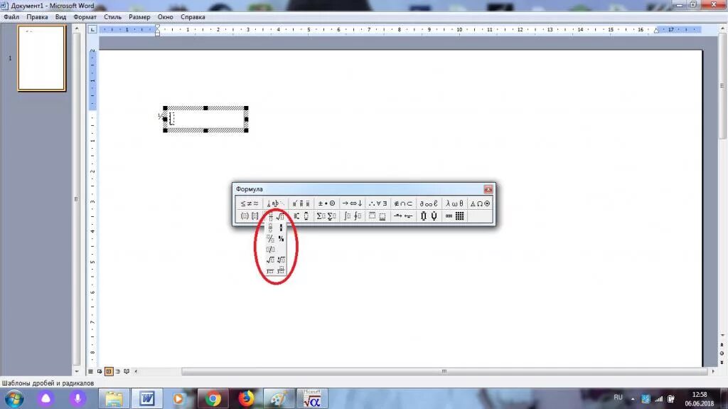Screen dimensions: 728x409
Task: Open the products and set theory templates palette
Action: coord(429,216)
